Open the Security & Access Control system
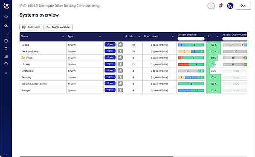 pyautogui.click(x=110, y=83)
